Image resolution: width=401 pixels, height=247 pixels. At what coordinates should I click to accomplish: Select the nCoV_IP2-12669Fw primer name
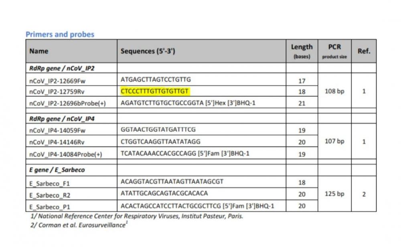[57, 81]
